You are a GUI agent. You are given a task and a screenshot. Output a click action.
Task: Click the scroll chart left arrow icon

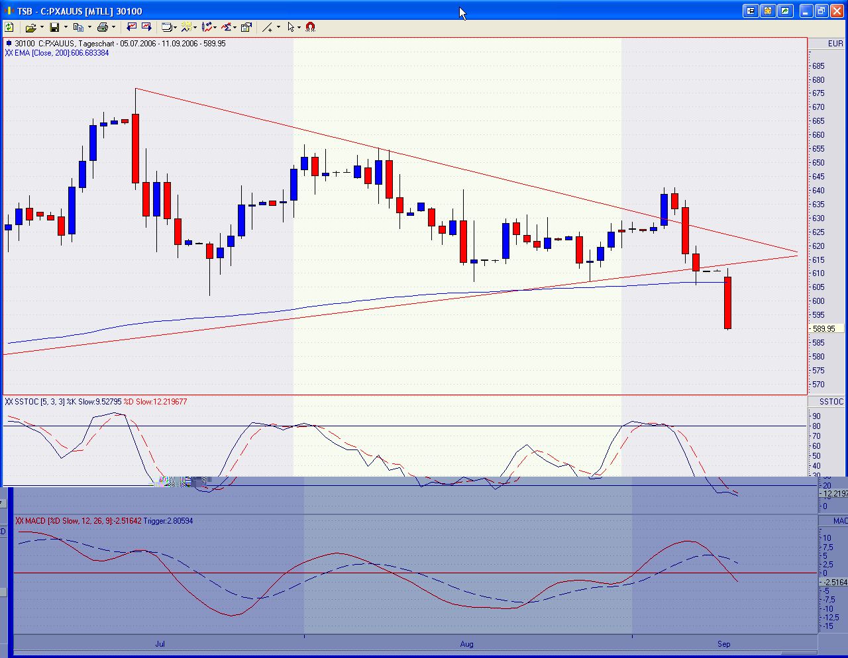(131, 27)
